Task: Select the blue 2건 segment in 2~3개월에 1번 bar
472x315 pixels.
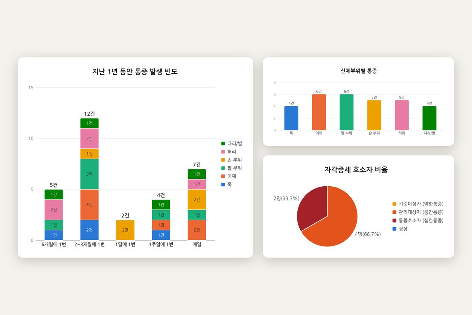Action: tap(89, 230)
